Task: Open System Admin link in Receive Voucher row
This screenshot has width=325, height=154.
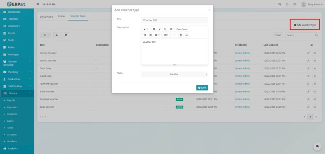Action: tap(242, 53)
